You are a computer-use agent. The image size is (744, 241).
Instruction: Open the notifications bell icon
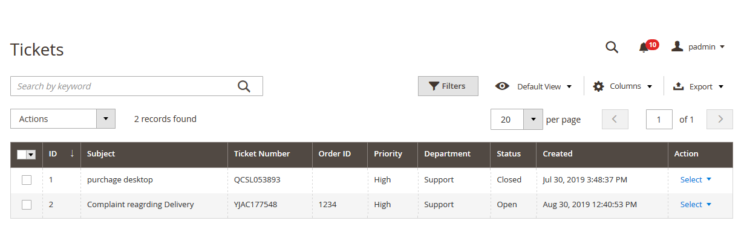click(644, 48)
